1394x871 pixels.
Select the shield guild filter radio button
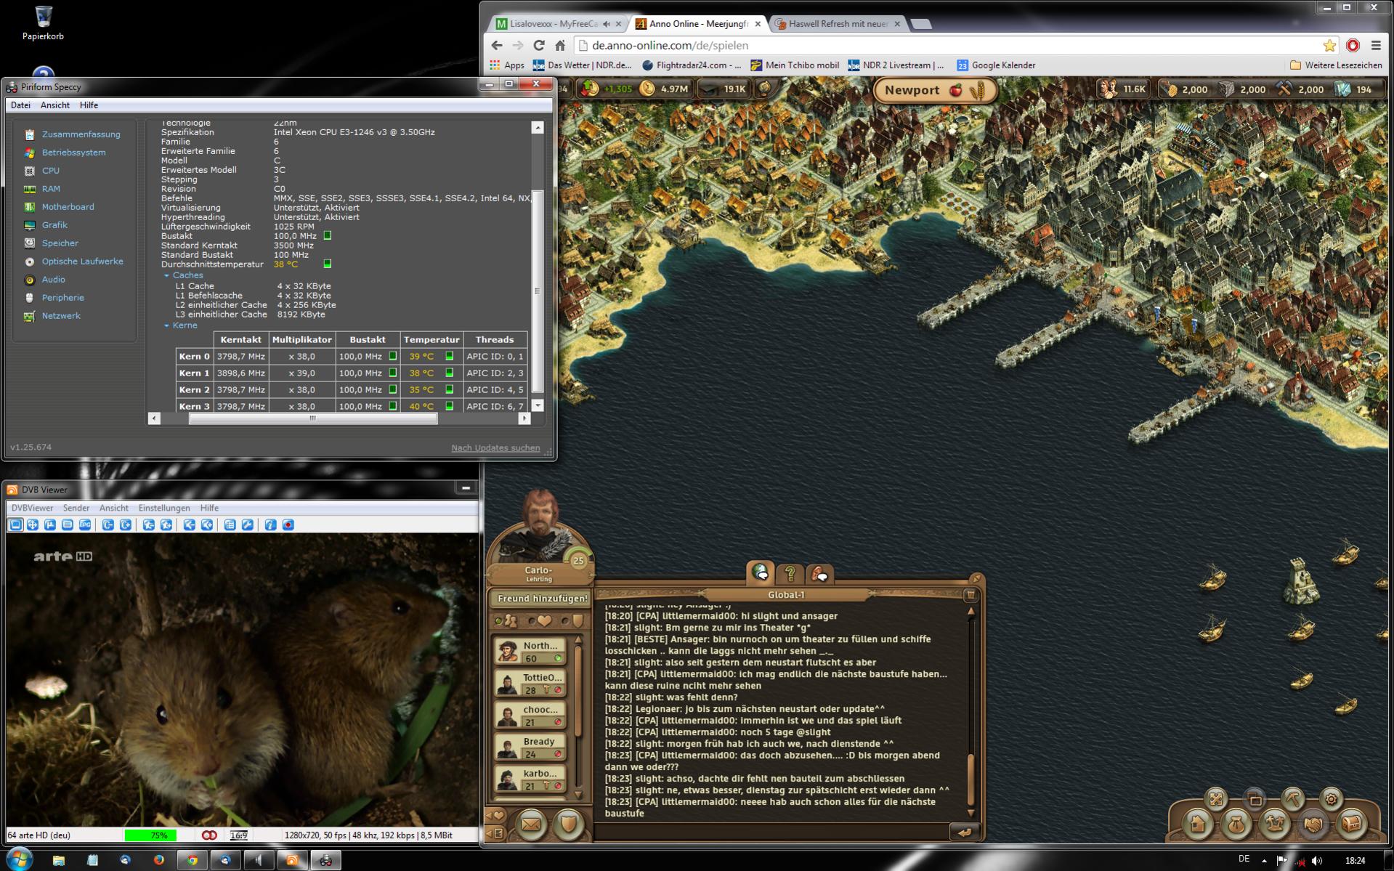(565, 621)
